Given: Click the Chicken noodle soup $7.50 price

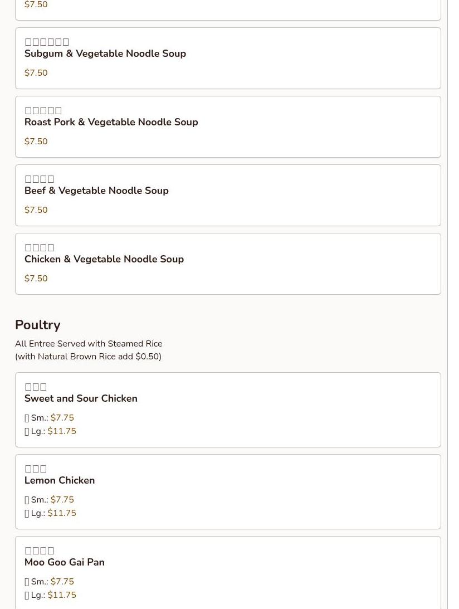Looking at the screenshot, I should click(36, 279).
